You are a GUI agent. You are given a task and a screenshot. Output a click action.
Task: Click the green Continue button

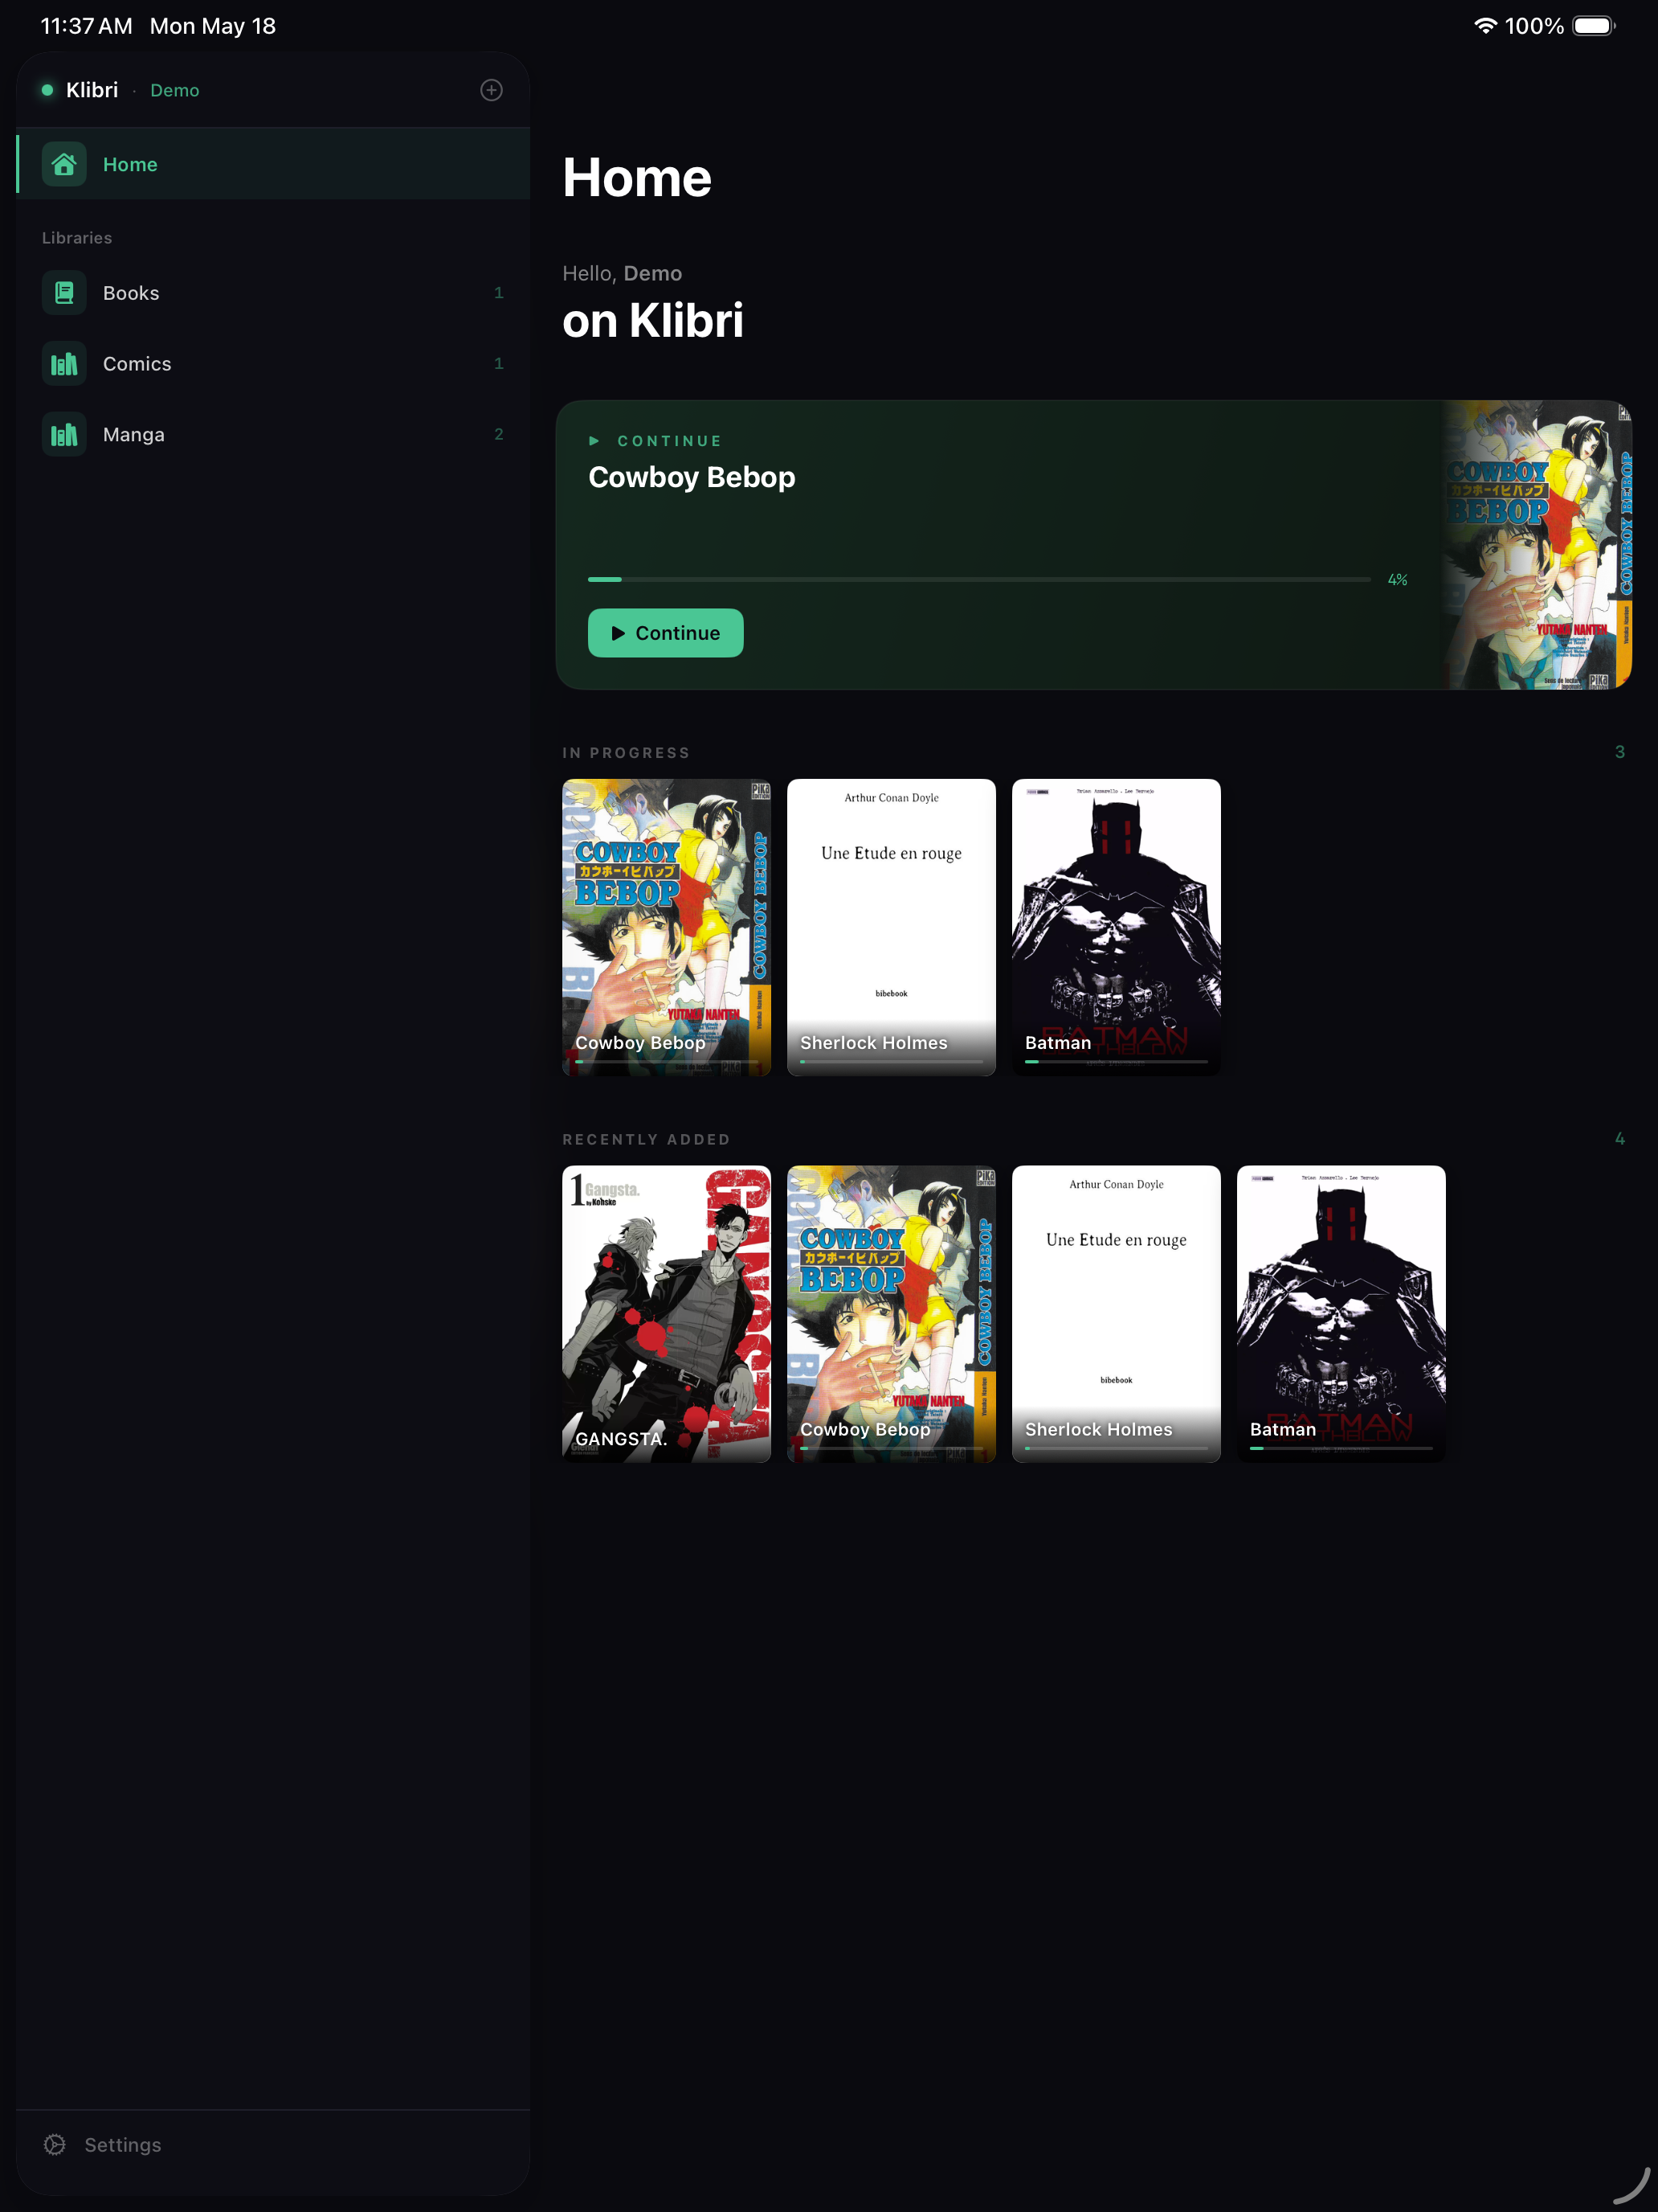(666, 633)
